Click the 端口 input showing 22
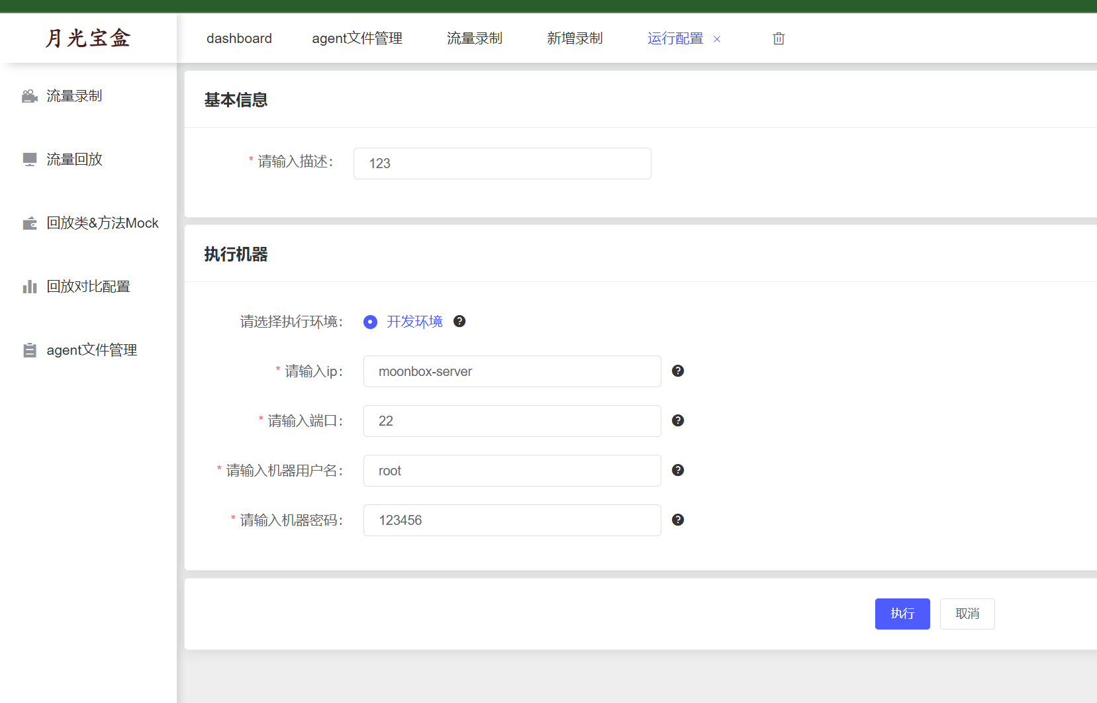Image resolution: width=1097 pixels, height=703 pixels. click(512, 421)
